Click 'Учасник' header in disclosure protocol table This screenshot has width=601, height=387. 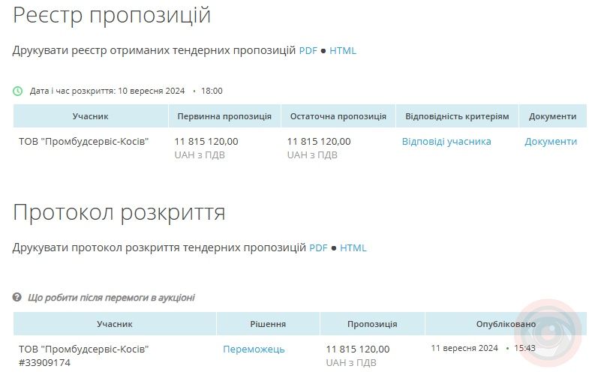click(x=115, y=324)
